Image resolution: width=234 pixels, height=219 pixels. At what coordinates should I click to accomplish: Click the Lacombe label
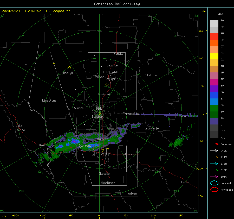point(112,65)
